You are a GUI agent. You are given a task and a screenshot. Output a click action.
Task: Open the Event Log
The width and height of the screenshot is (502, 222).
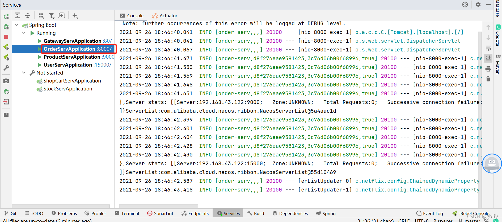(x=430, y=213)
